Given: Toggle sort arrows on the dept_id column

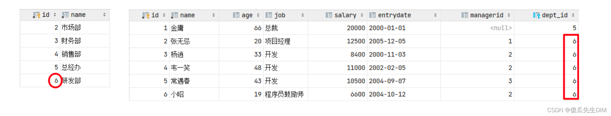Looking at the screenshot, I should (573, 15).
